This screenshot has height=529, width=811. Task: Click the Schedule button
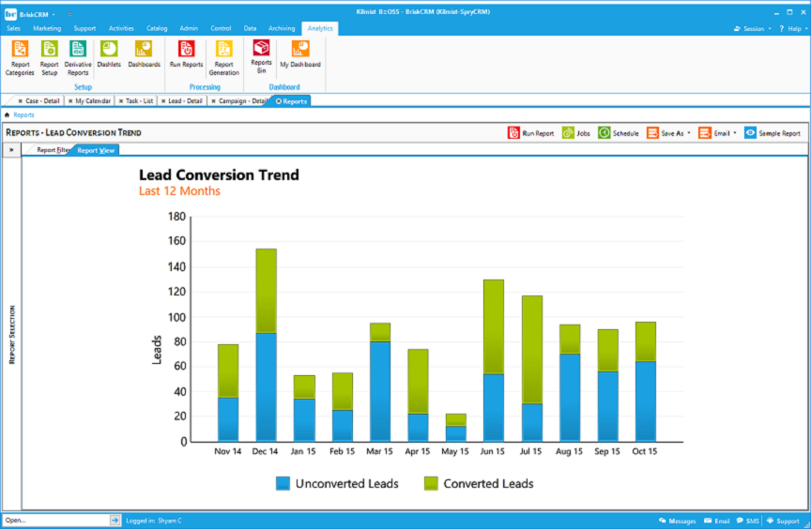tap(619, 133)
